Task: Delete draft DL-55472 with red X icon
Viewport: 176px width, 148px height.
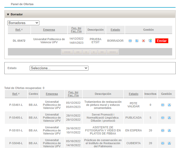Action: (x=143, y=41)
